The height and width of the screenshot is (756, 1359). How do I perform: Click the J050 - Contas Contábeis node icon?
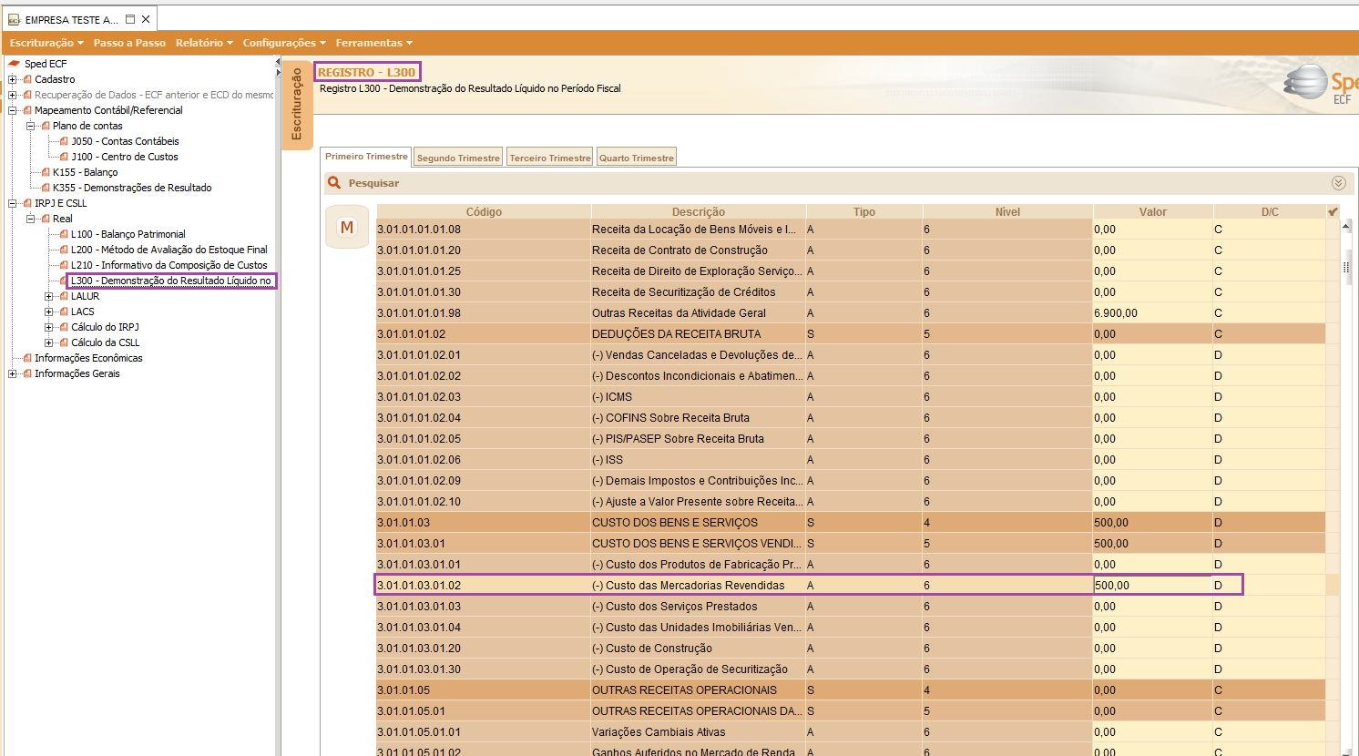pyautogui.click(x=64, y=141)
